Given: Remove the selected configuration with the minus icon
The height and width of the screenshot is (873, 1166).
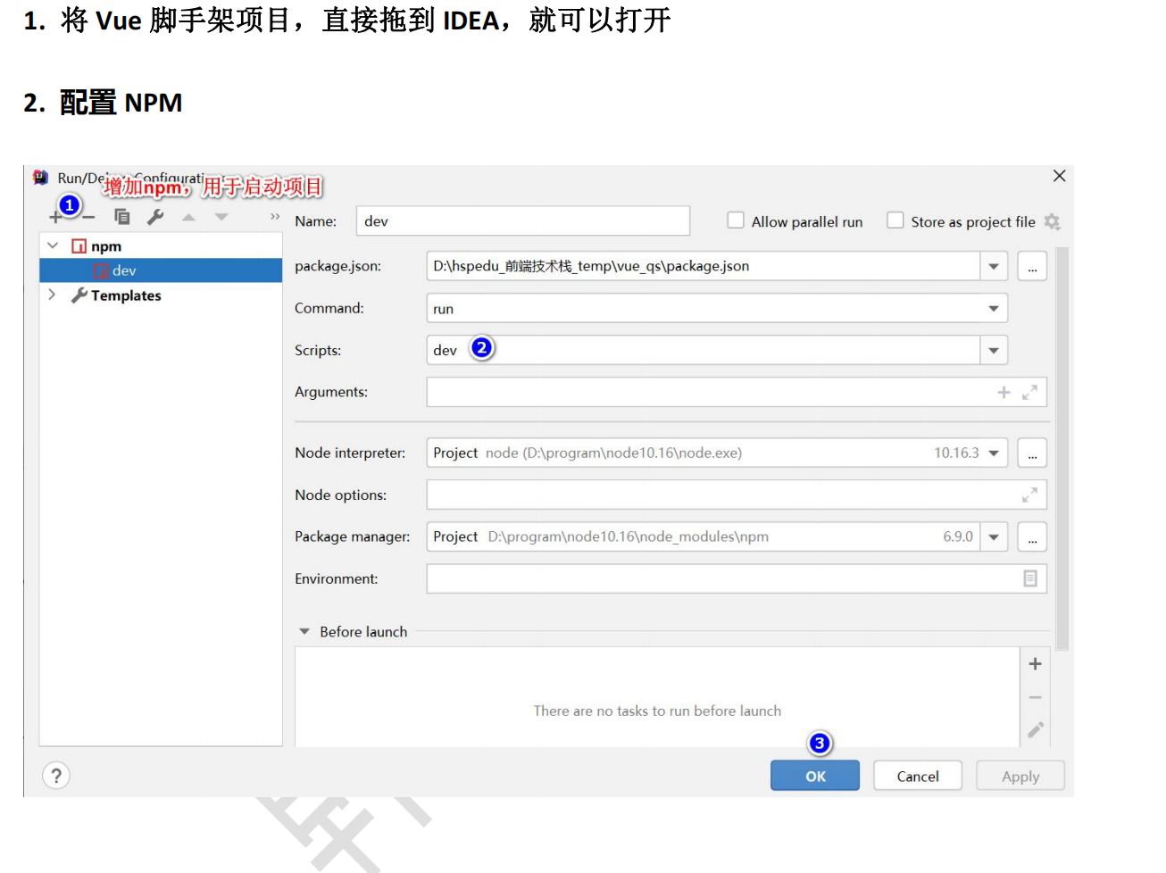Looking at the screenshot, I should point(89,217).
